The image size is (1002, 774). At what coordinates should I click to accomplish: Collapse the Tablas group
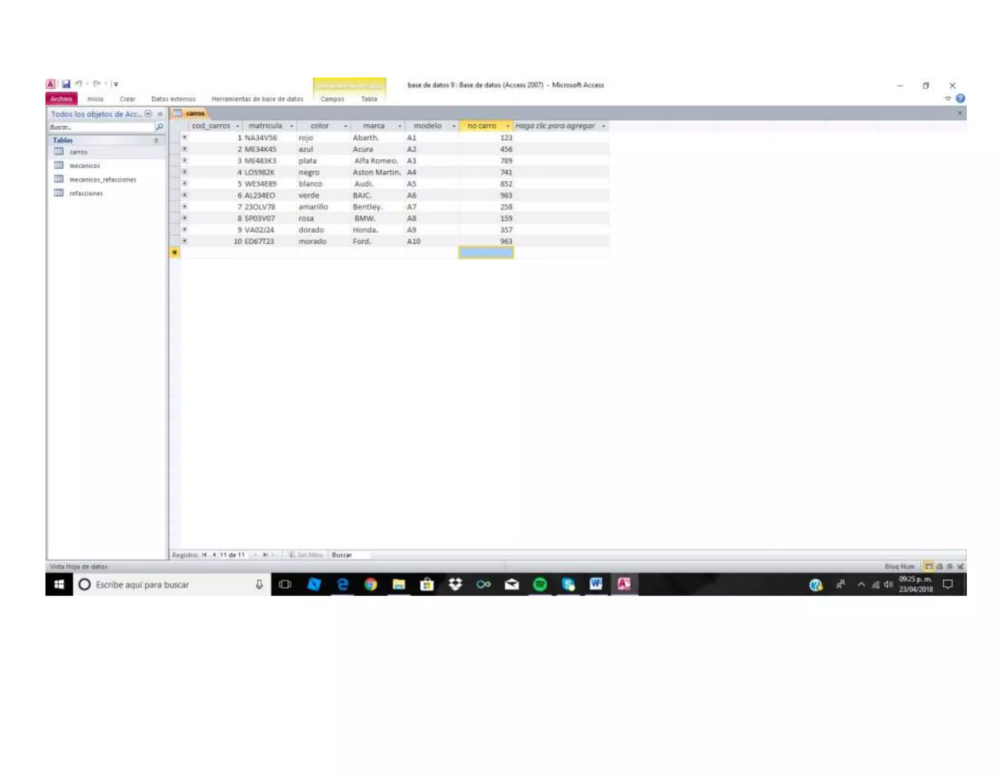(156, 140)
